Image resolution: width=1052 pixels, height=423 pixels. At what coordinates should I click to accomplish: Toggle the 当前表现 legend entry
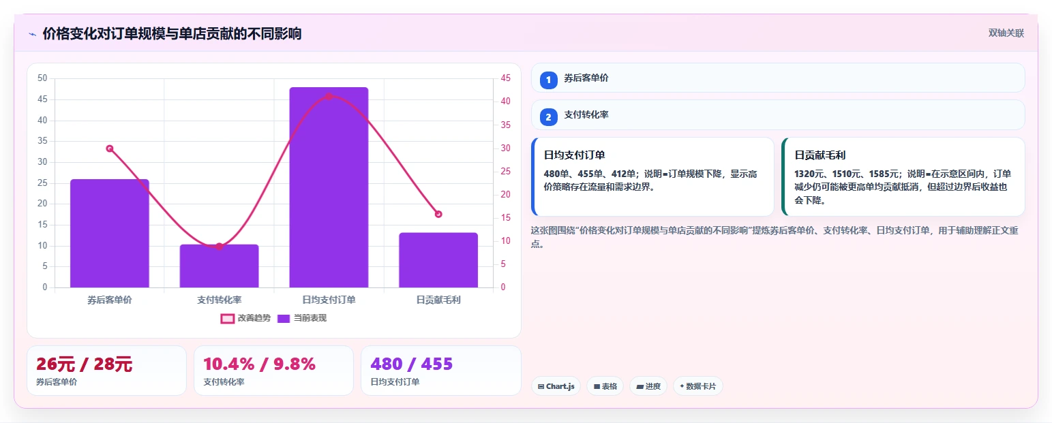click(302, 318)
